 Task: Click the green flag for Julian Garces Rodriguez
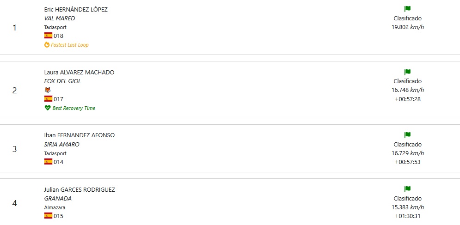pyautogui.click(x=407, y=189)
